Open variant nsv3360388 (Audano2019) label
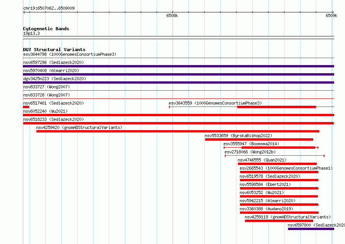345x244 pixels. [x=266, y=209]
